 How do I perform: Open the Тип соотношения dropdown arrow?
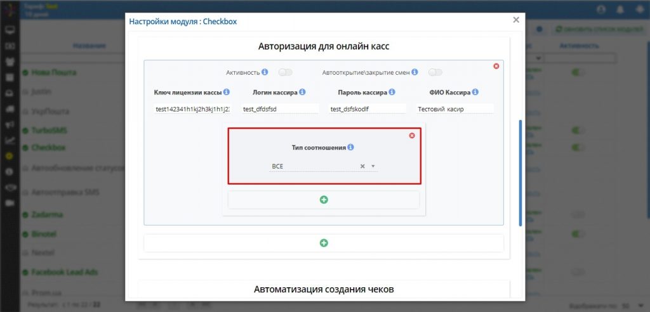pyautogui.click(x=373, y=166)
